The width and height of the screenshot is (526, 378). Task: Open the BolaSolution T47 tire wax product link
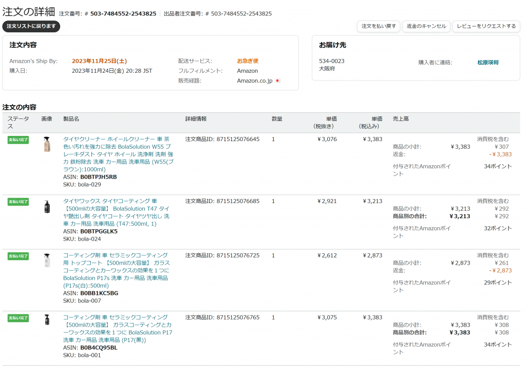(117, 212)
